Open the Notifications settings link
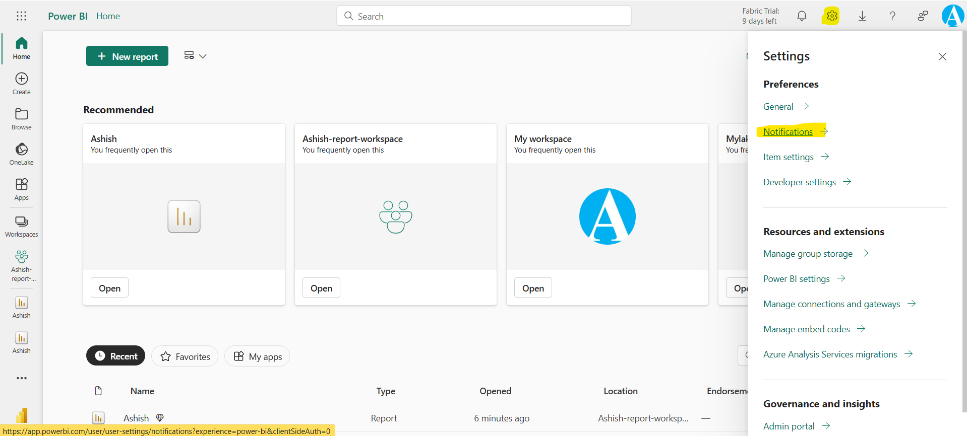 (x=788, y=132)
